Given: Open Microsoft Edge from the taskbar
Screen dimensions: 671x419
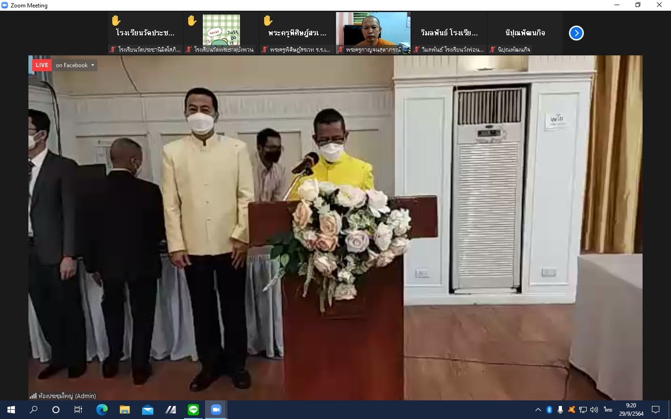Looking at the screenshot, I should click(x=102, y=410).
